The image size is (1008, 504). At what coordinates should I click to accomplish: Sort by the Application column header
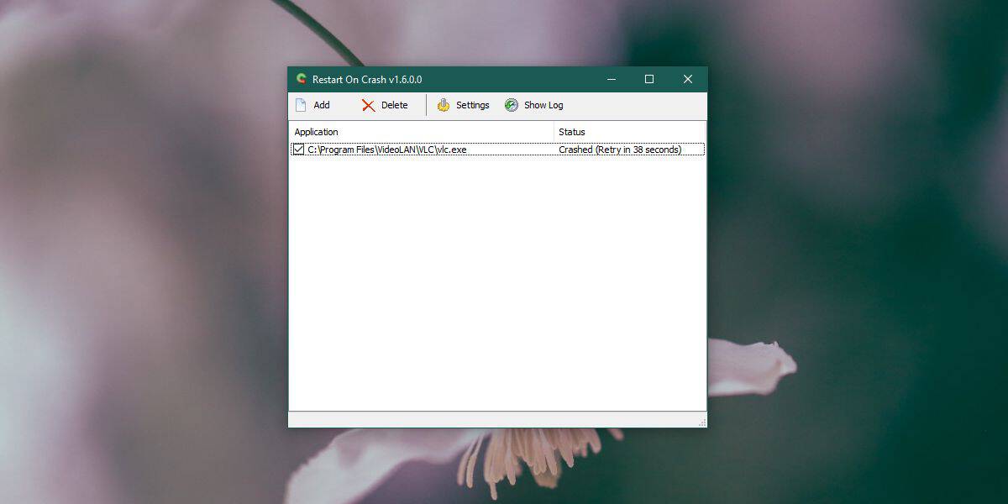(x=422, y=132)
